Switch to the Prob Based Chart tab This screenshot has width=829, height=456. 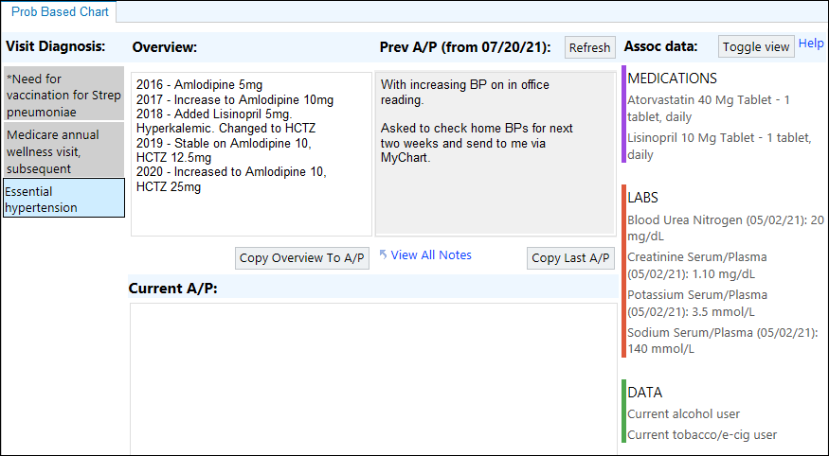(x=59, y=12)
